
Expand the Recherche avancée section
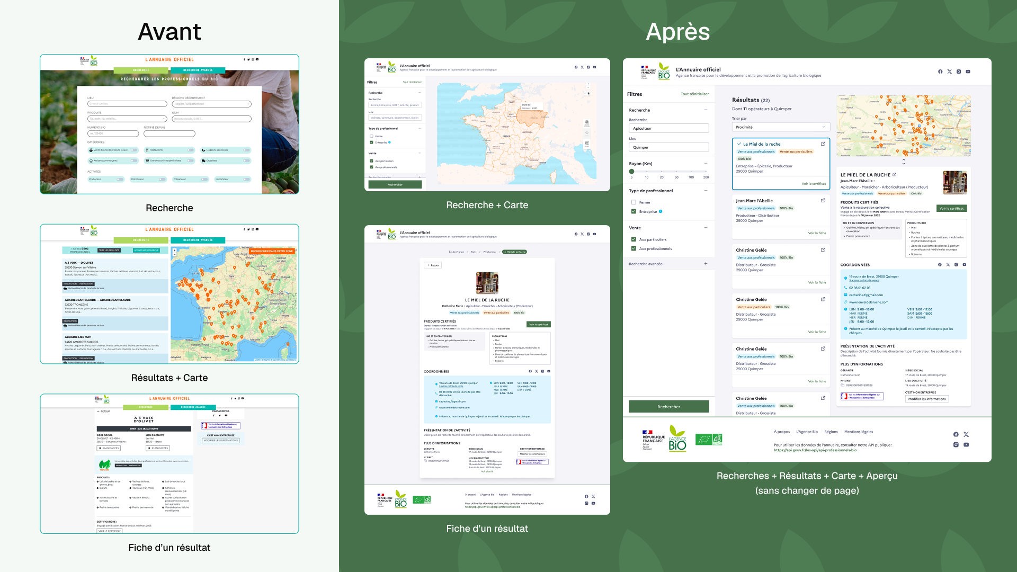[x=706, y=264]
